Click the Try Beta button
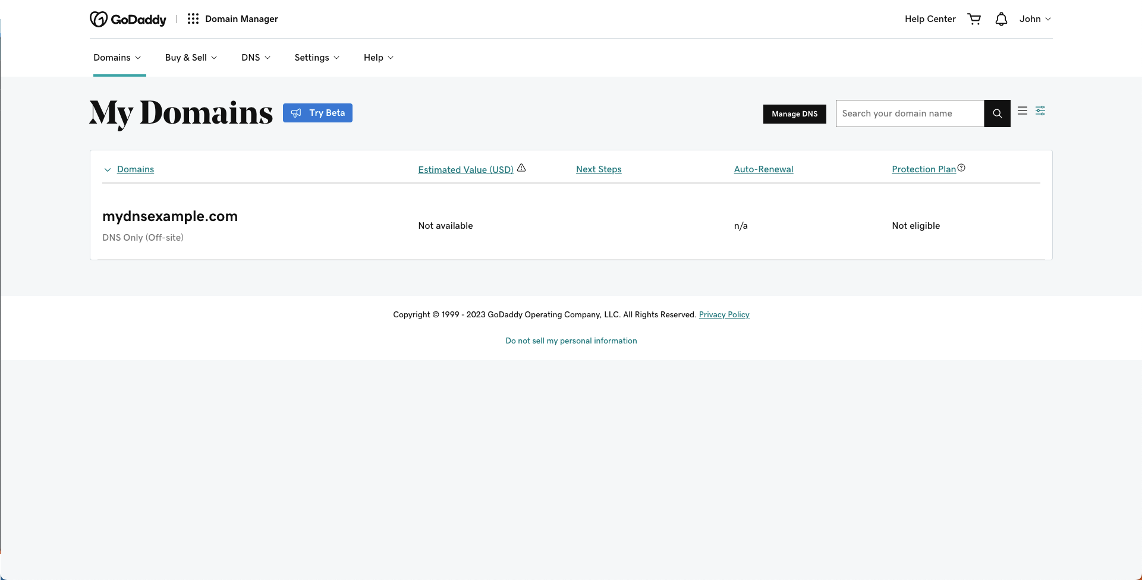The height and width of the screenshot is (580, 1142). tap(317, 113)
